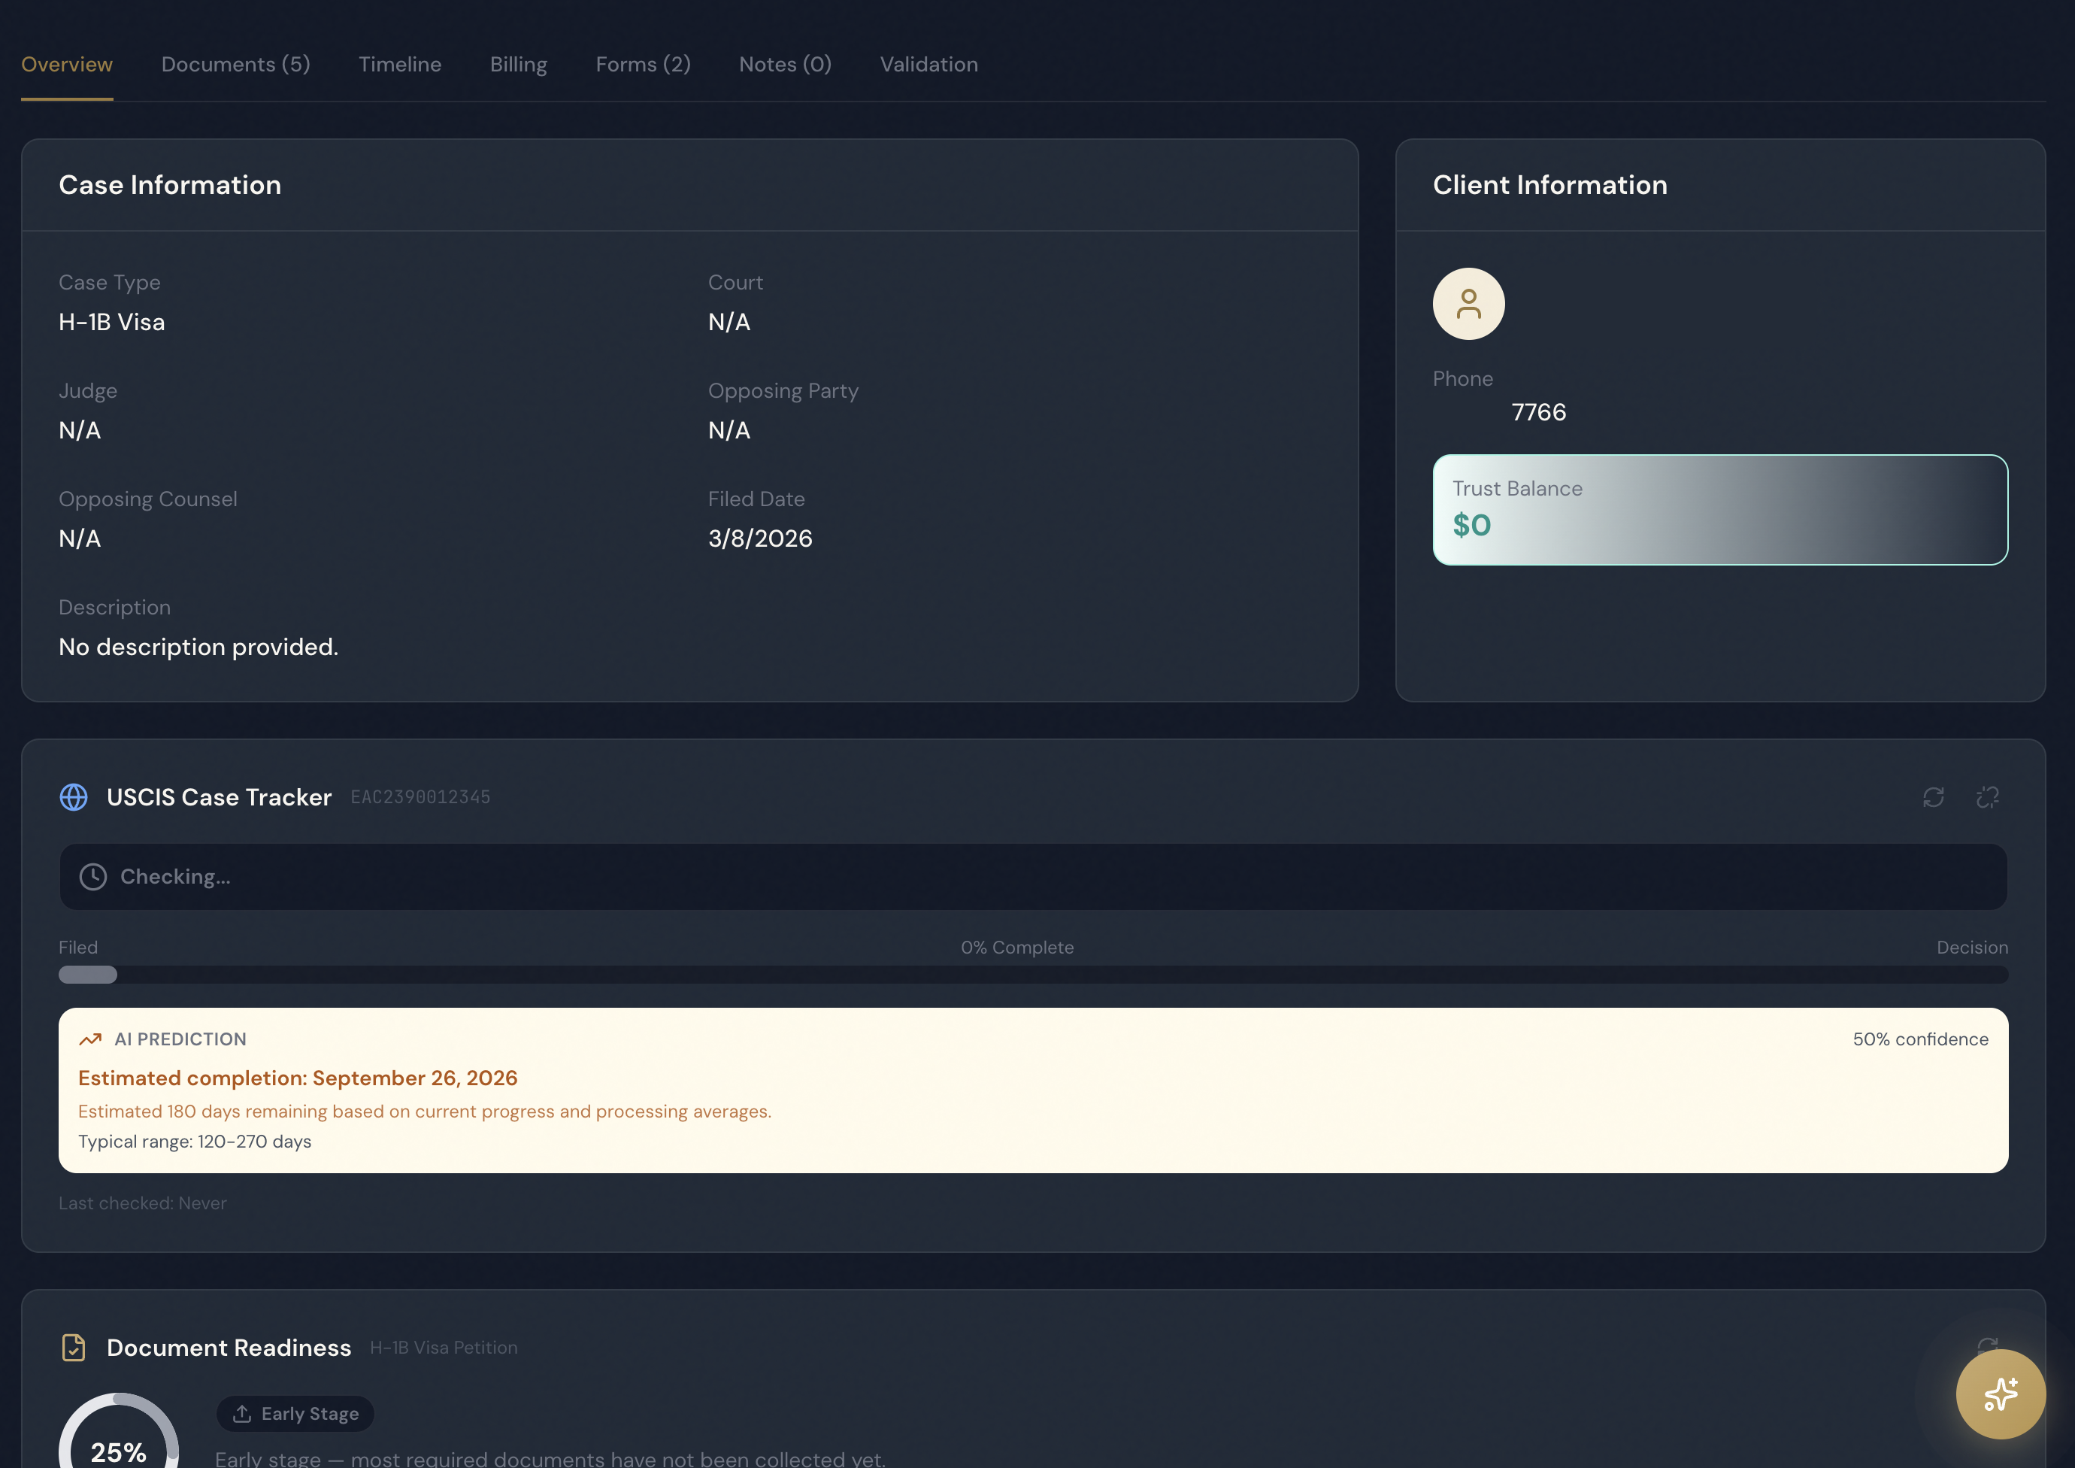Viewport: 2075px width, 1468px height.
Task: Open the Notes (0) tab
Action: pyautogui.click(x=784, y=64)
